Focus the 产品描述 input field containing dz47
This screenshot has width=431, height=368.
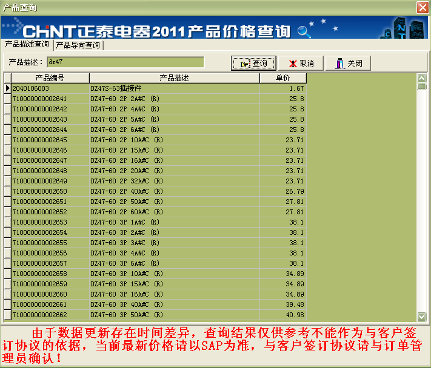[125, 62]
